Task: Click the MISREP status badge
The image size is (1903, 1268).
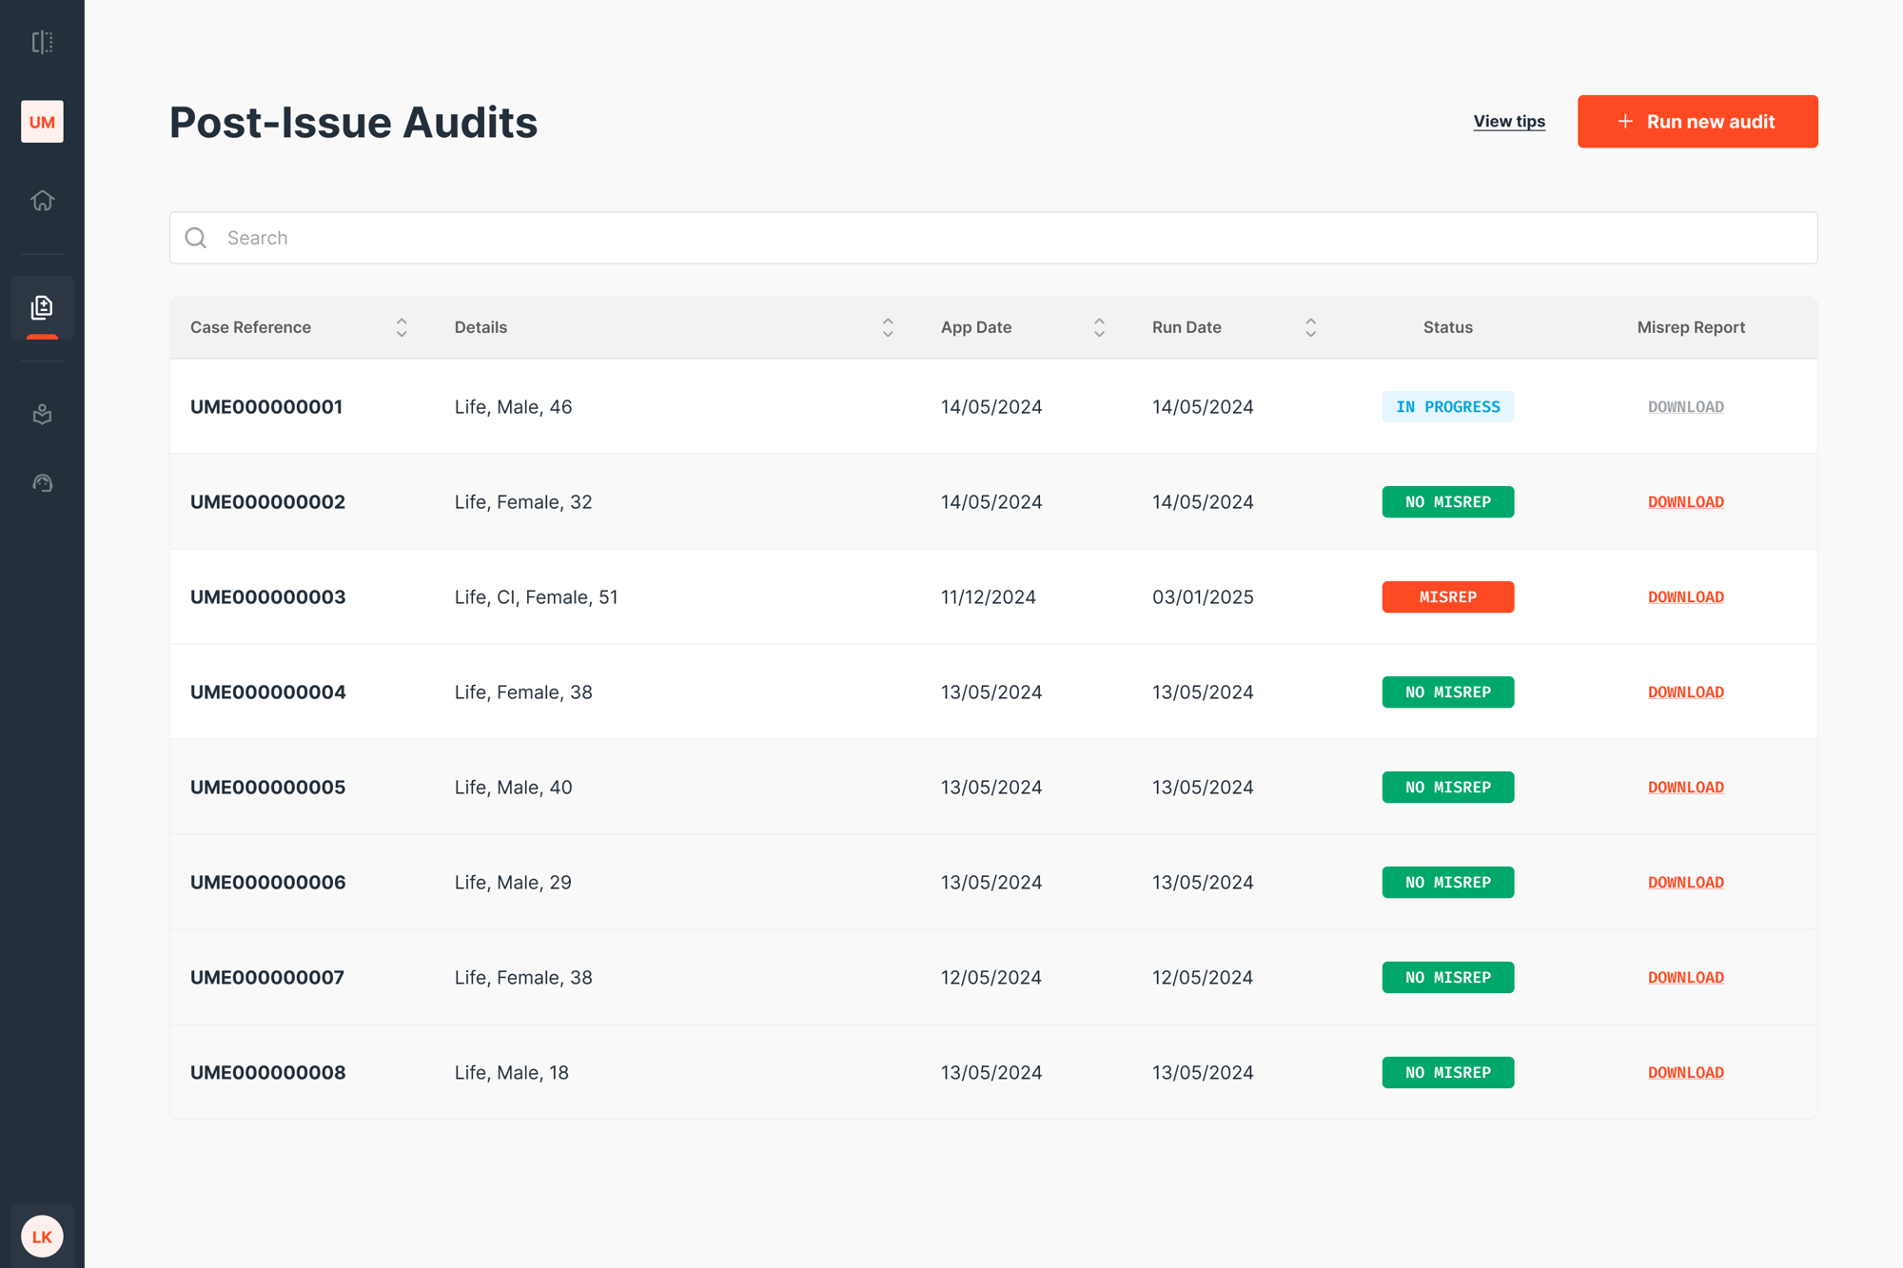Action: pyautogui.click(x=1447, y=597)
